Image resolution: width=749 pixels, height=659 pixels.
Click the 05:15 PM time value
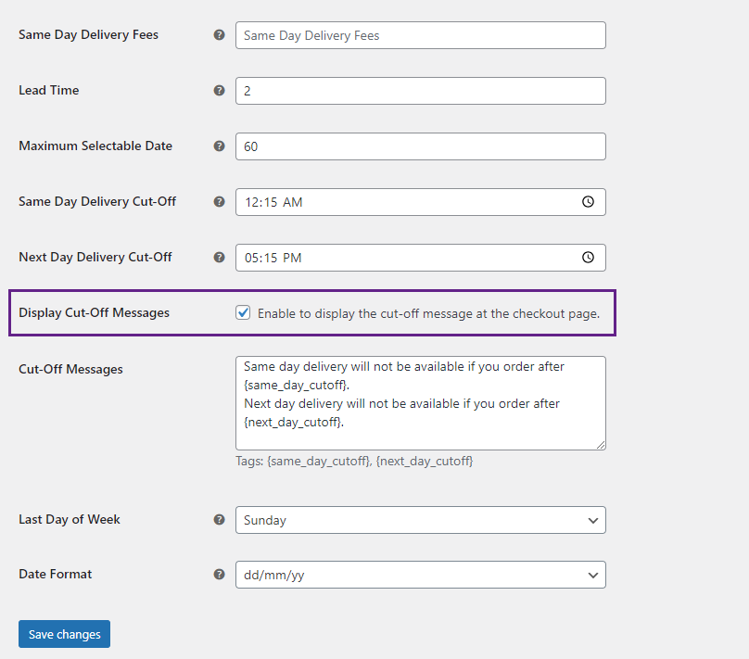tap(273, 258)
